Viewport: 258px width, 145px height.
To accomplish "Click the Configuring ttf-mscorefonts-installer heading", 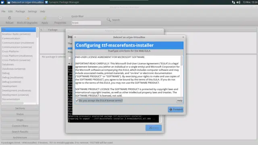I will (x=114, y=45).
